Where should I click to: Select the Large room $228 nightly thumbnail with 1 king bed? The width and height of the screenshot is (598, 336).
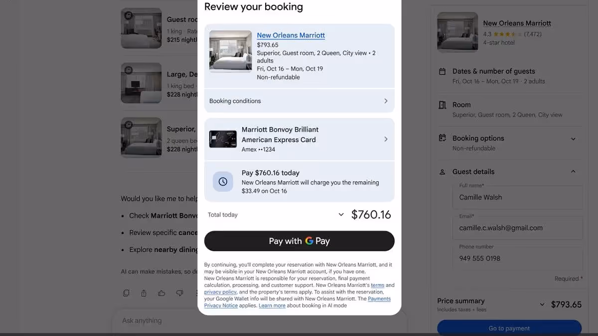(x=142, y=83)
